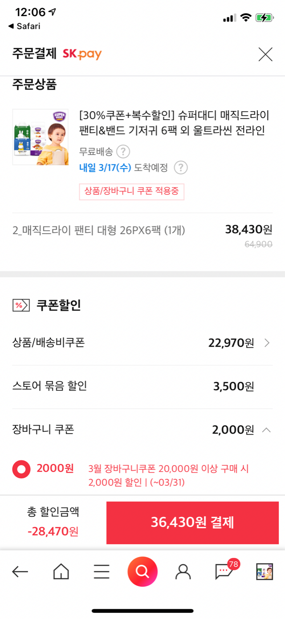Image resolution: width=285 pixels, height=619 pixels.
Task: Open the hamburger category menu
Action: click(102, 571)
